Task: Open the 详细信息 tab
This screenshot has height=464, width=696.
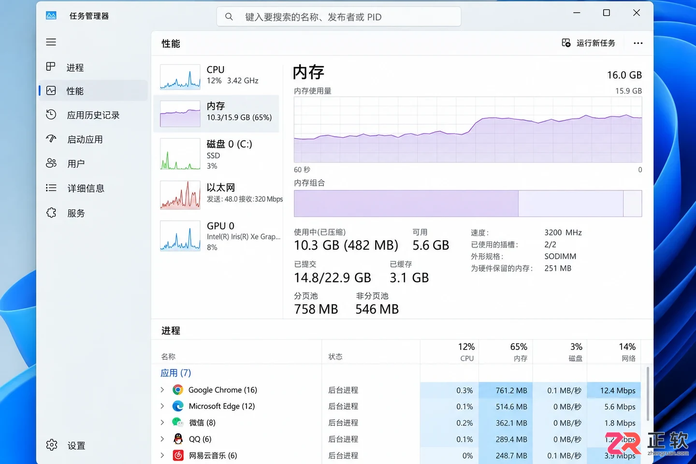Action: (x=93, y=188)
